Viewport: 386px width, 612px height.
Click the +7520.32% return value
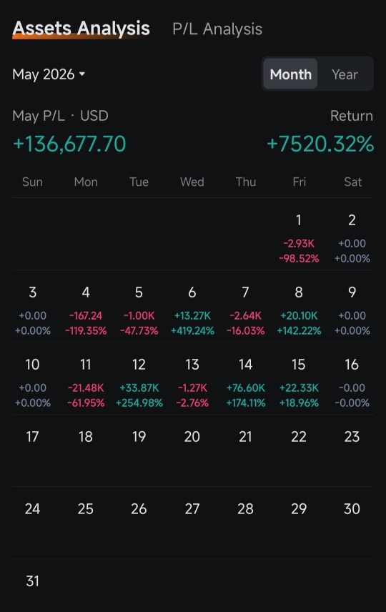(x=320, y=144)
